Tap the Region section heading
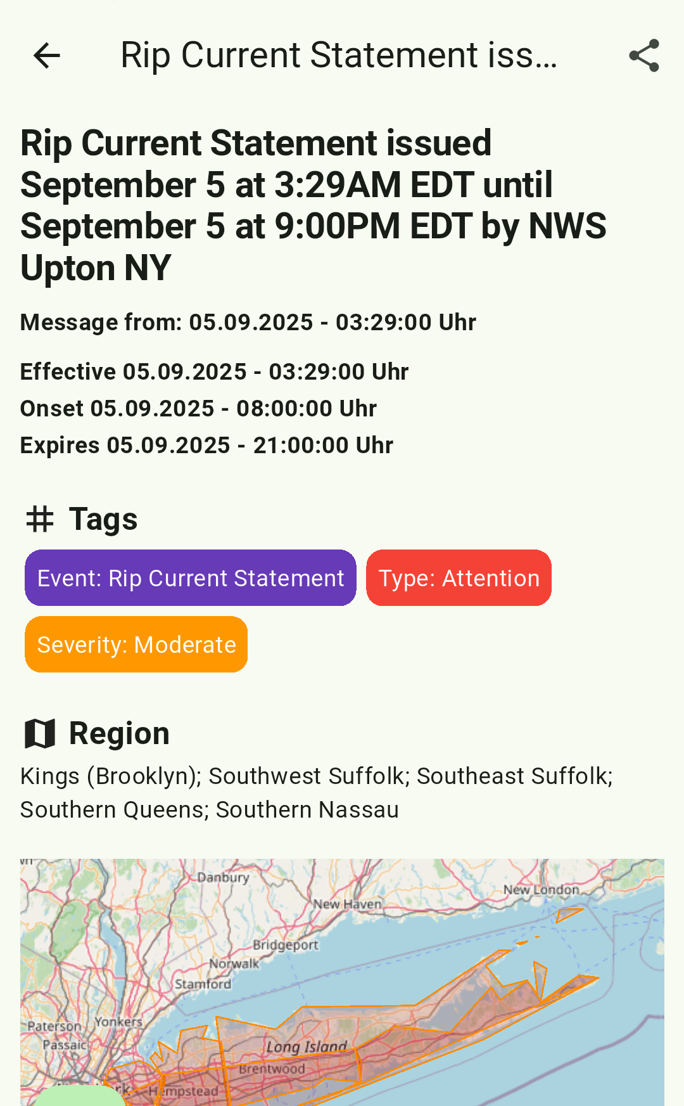Viewport: 684px width, 1106px height. (119, 733)
